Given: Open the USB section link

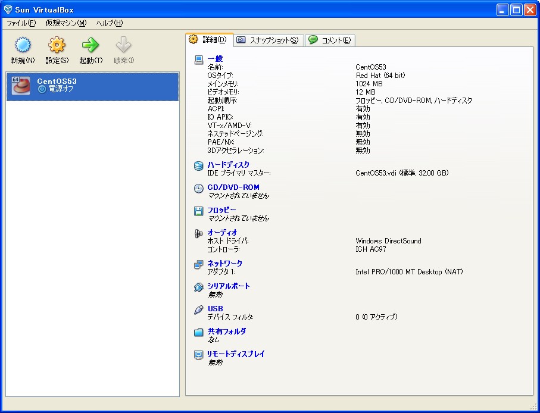Looking at the screenshot, I should (x=216, y=309).
